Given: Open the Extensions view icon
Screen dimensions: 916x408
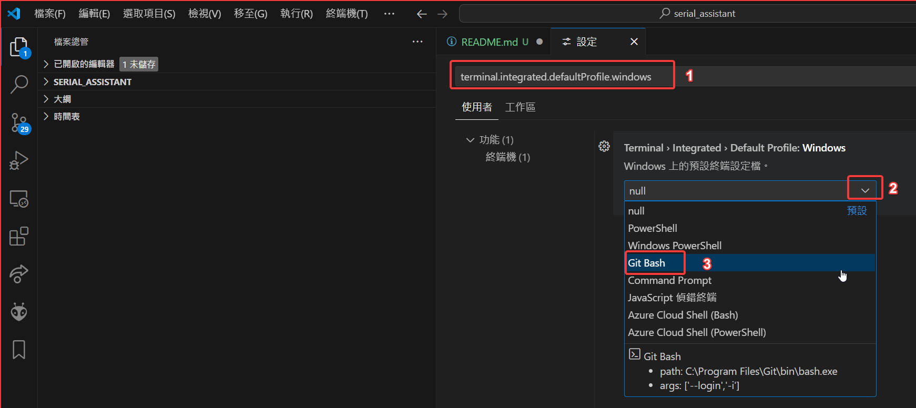Looking at the screenshot, I should coord(19,237).
